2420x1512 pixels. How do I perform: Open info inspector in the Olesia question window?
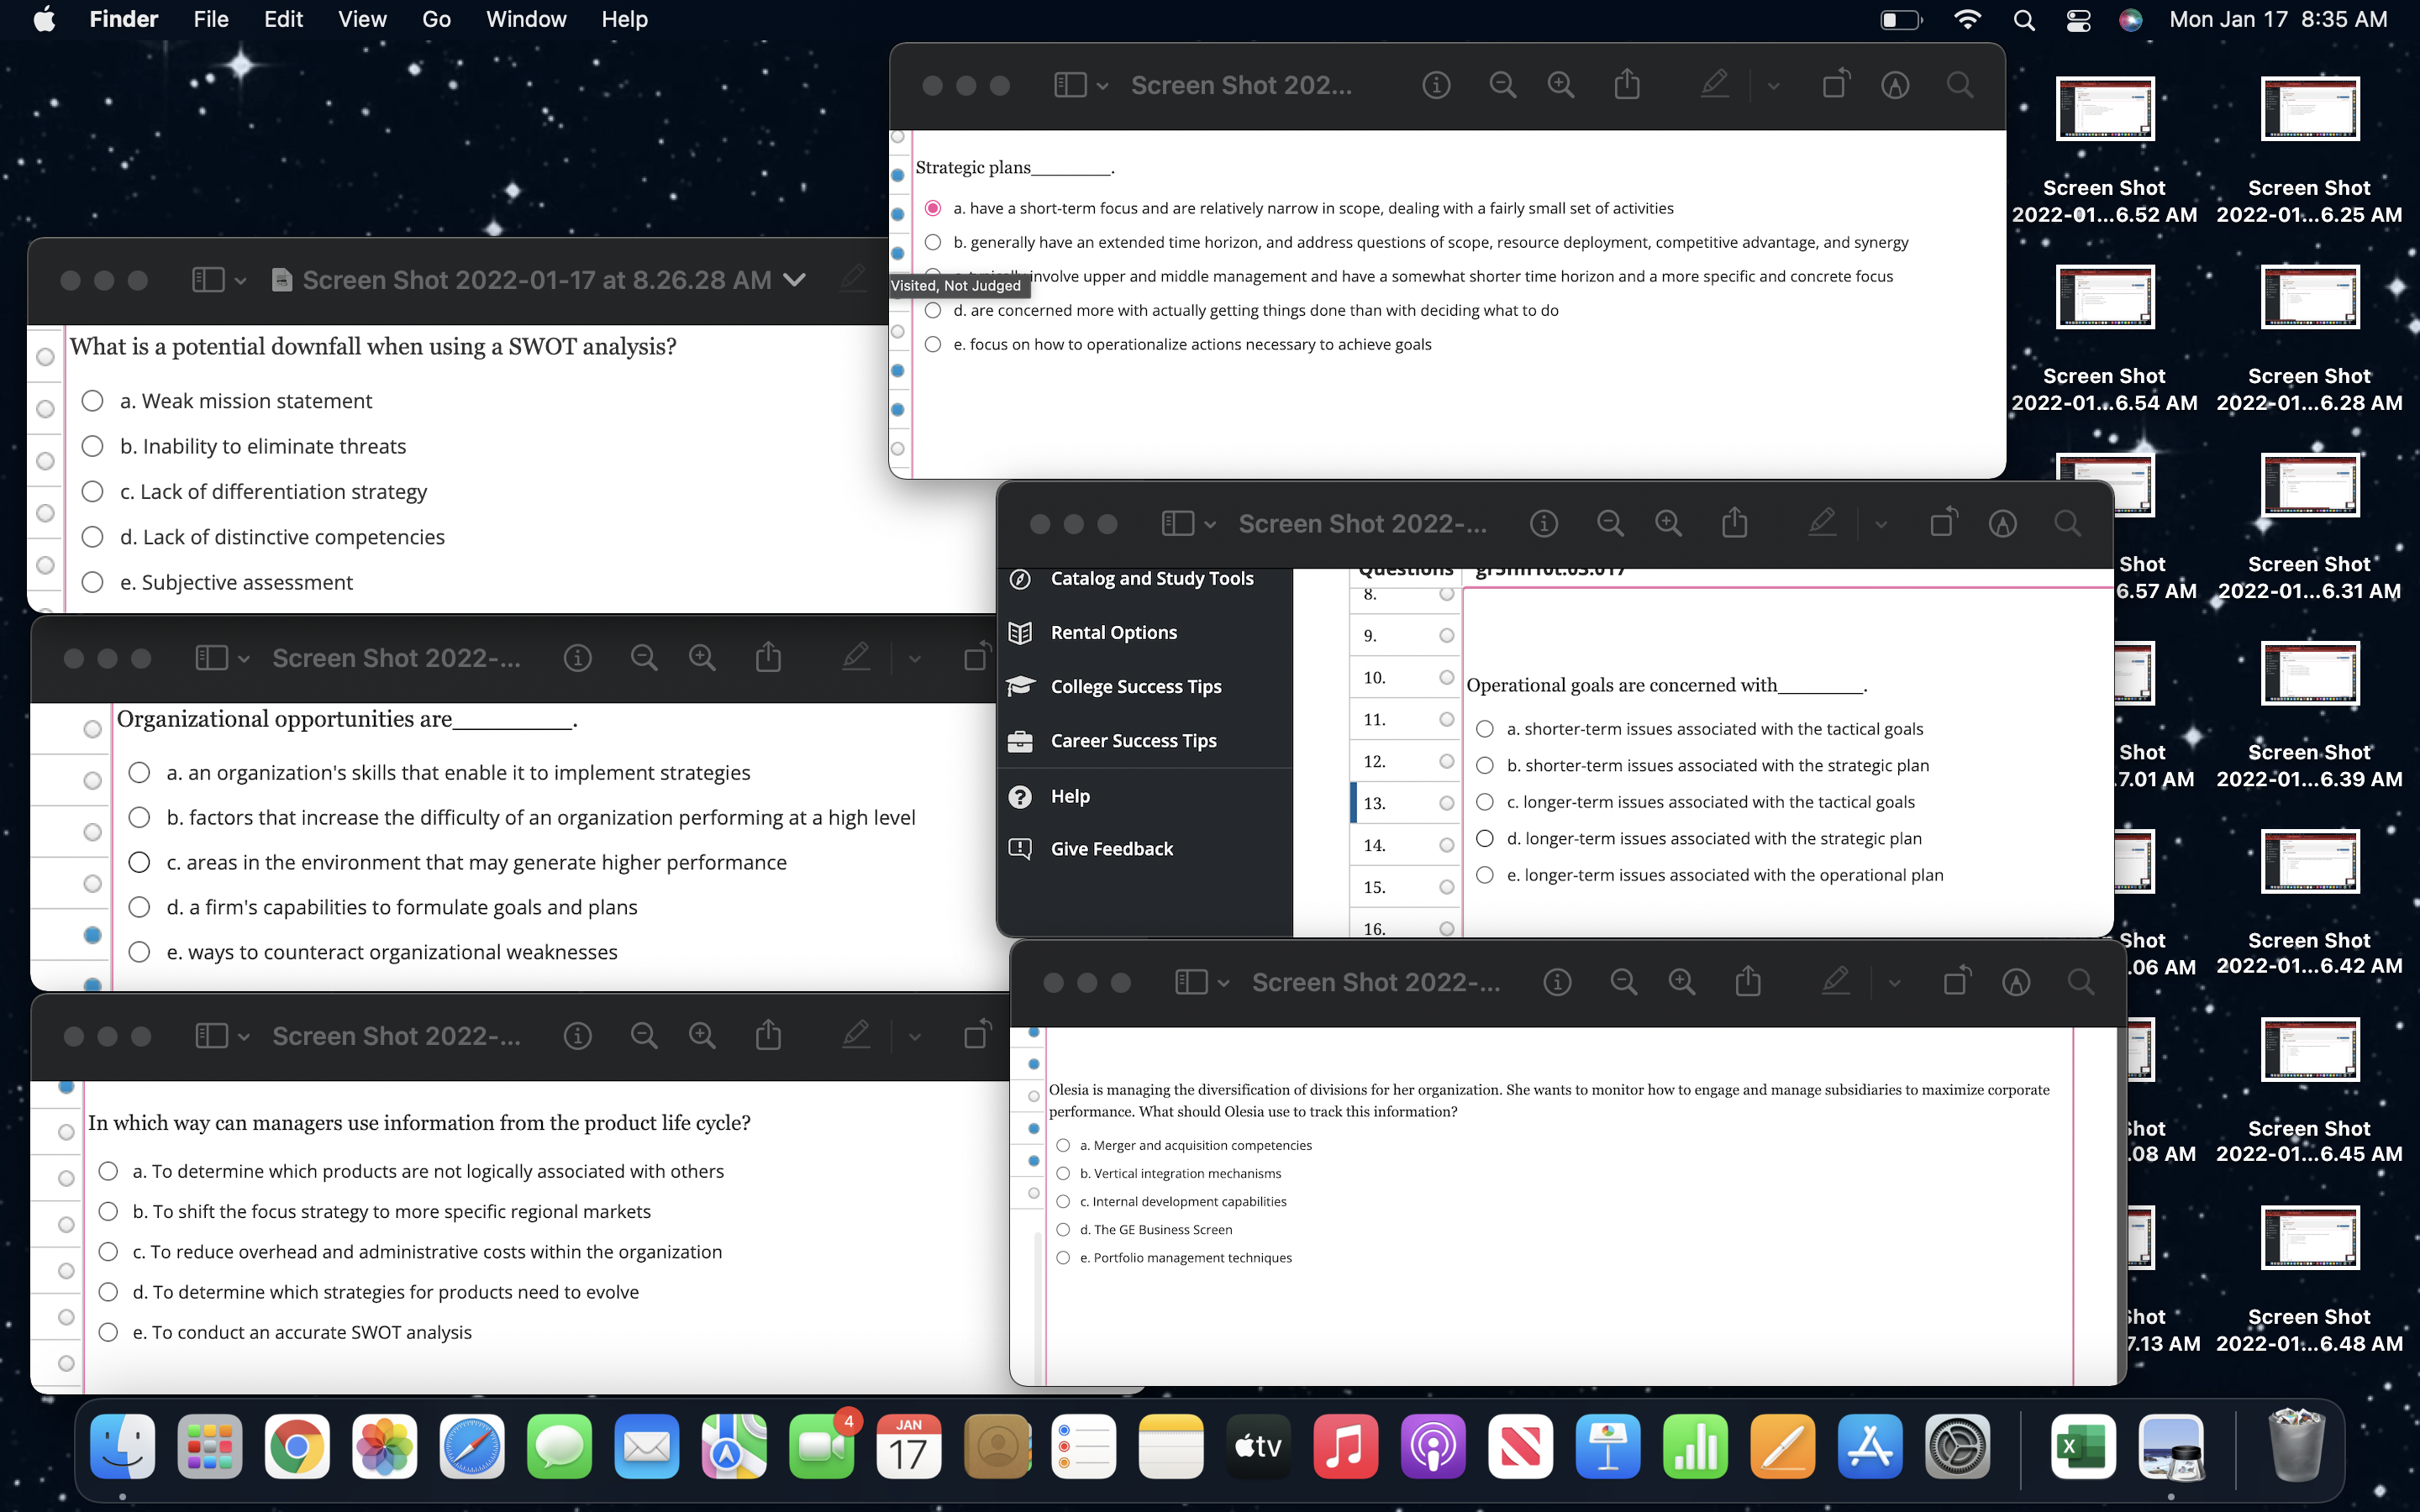[x=1557, y=982]
